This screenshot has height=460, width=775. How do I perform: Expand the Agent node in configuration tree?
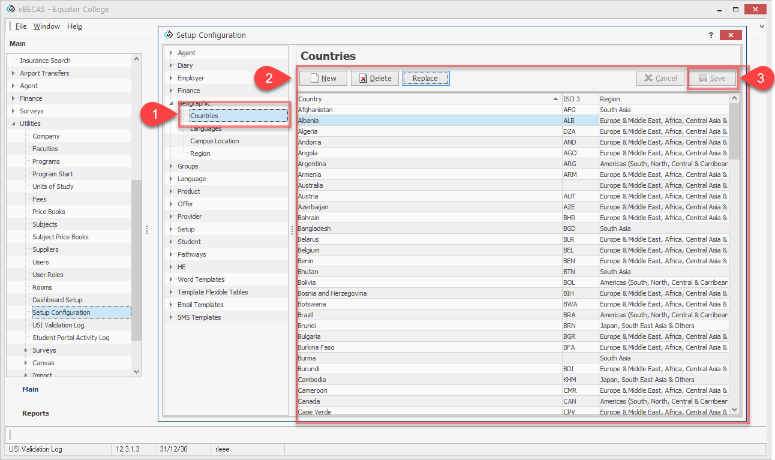pos(171,53)
